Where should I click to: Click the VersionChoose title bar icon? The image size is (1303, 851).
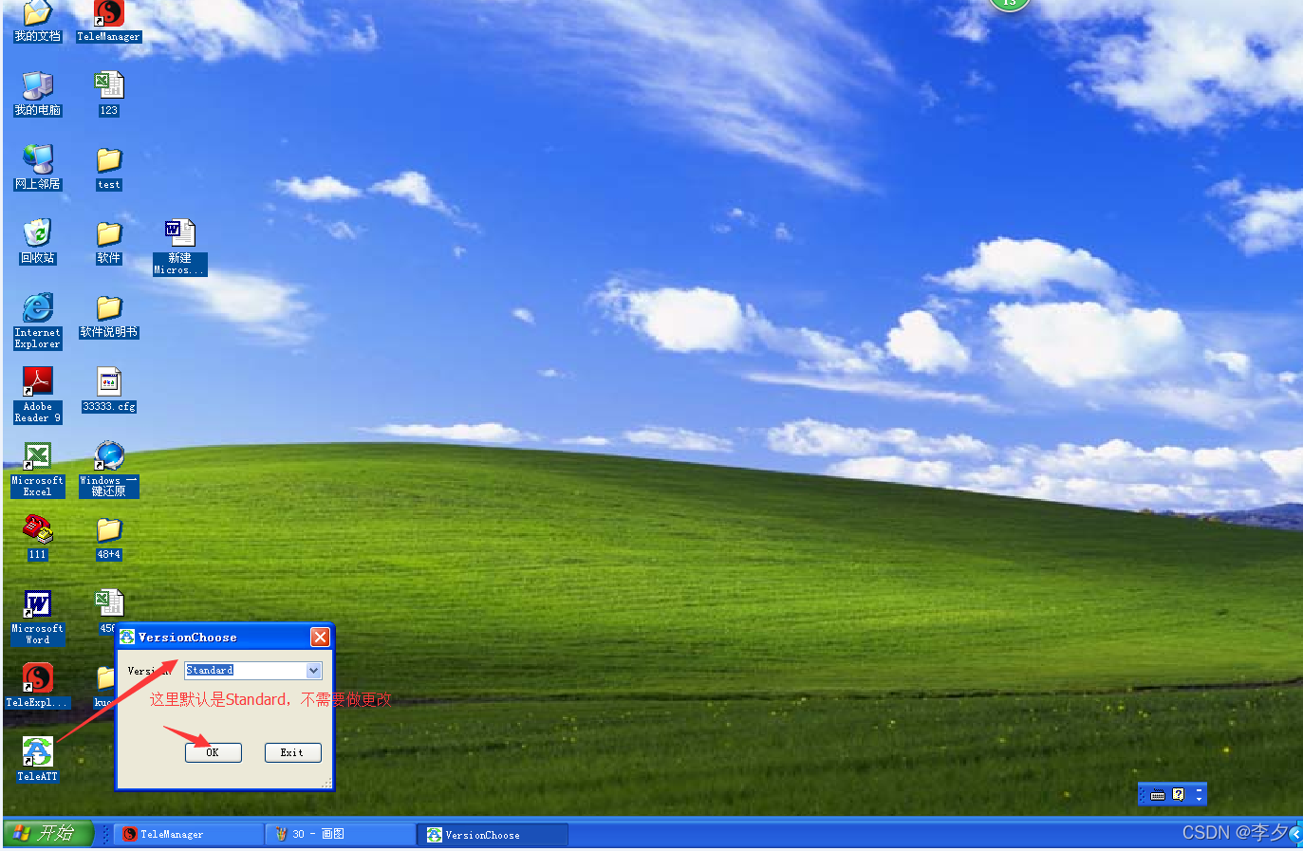coord(127,637)
